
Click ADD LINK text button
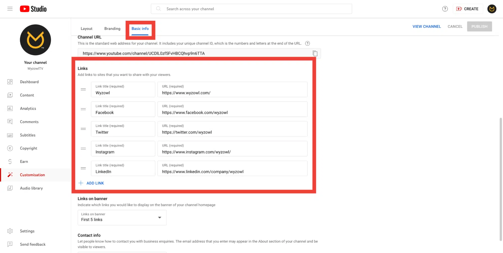[95, 183]
